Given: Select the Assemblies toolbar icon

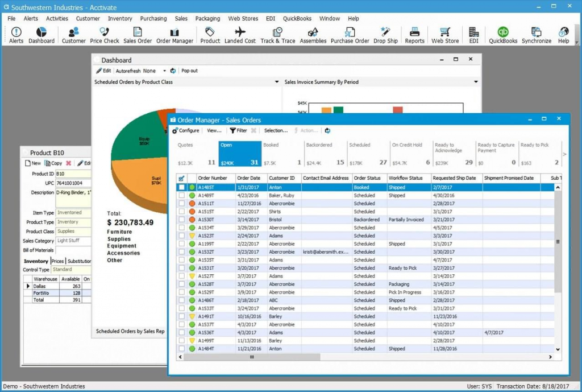Looking at the screenshot, I should point(313,34).
